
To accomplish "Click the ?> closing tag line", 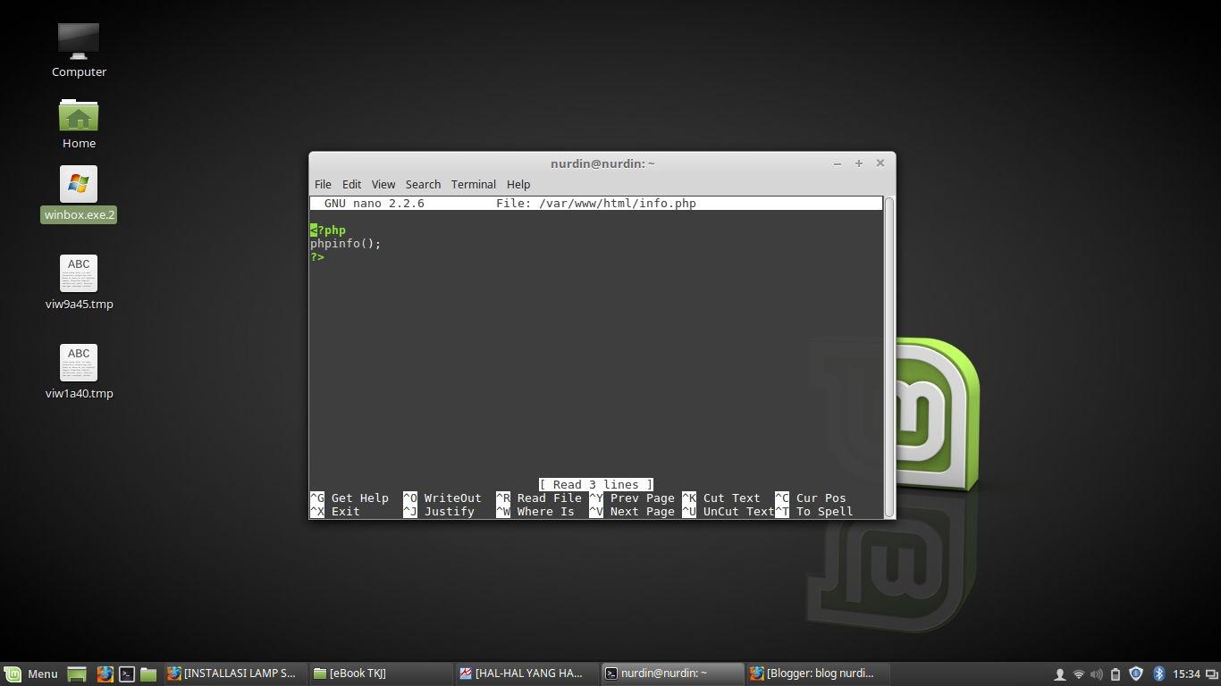I will pos(317,257).
